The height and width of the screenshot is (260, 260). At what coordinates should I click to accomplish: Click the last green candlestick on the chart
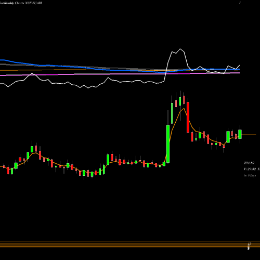pyautogui.click(x=240, y=134)
